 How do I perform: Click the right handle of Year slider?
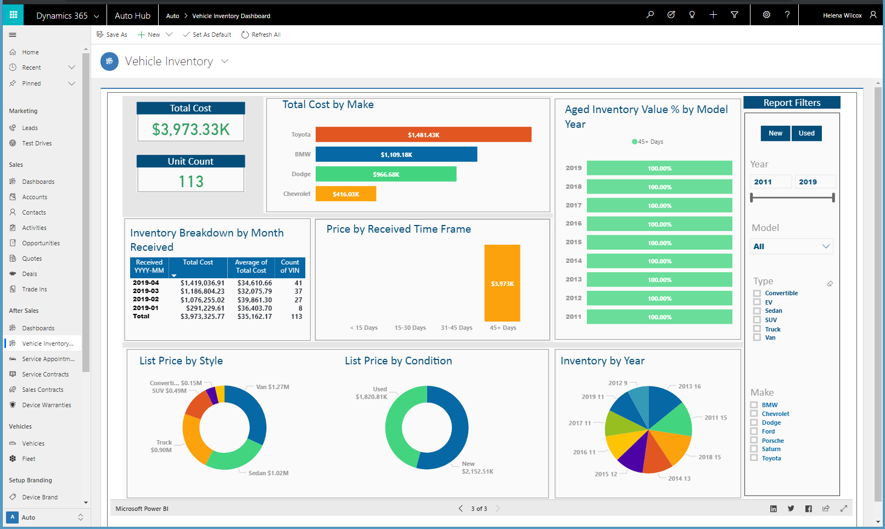[x=833, y=198]
